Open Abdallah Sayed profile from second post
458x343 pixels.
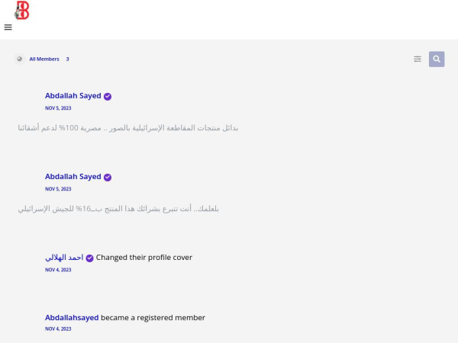pos(73,177)
